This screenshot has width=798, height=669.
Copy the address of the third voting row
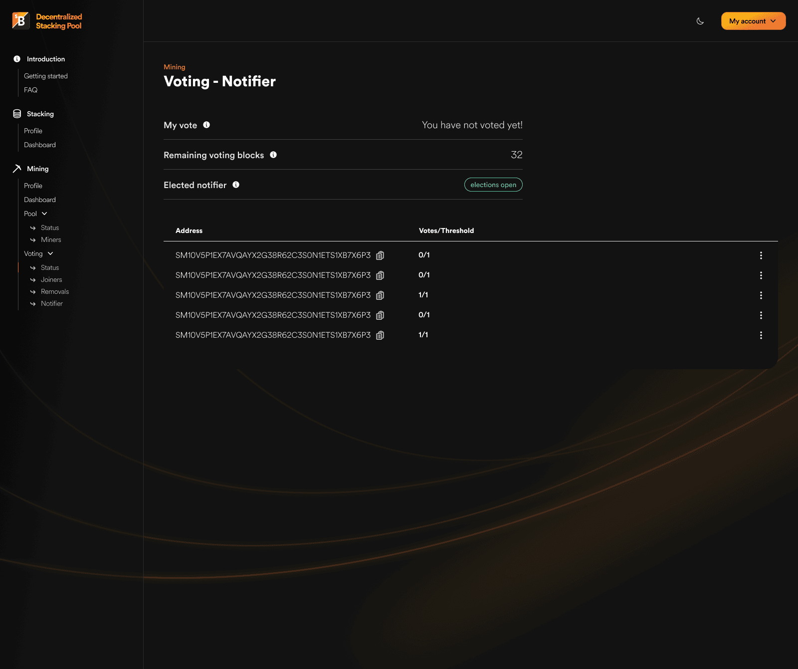tap(380, 295)
